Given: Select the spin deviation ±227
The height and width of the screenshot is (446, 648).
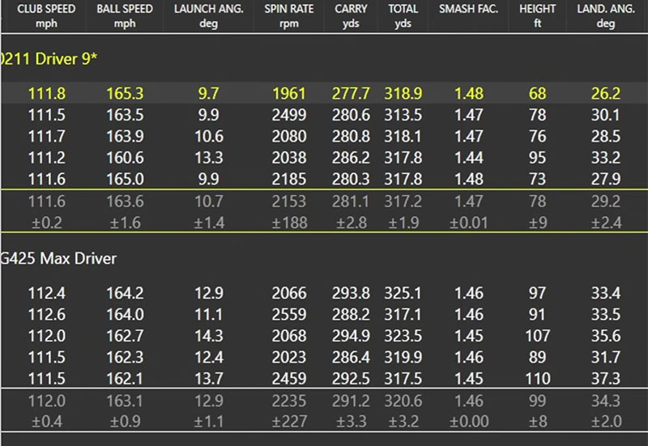Looking at the screenshot, I should 289,422.
